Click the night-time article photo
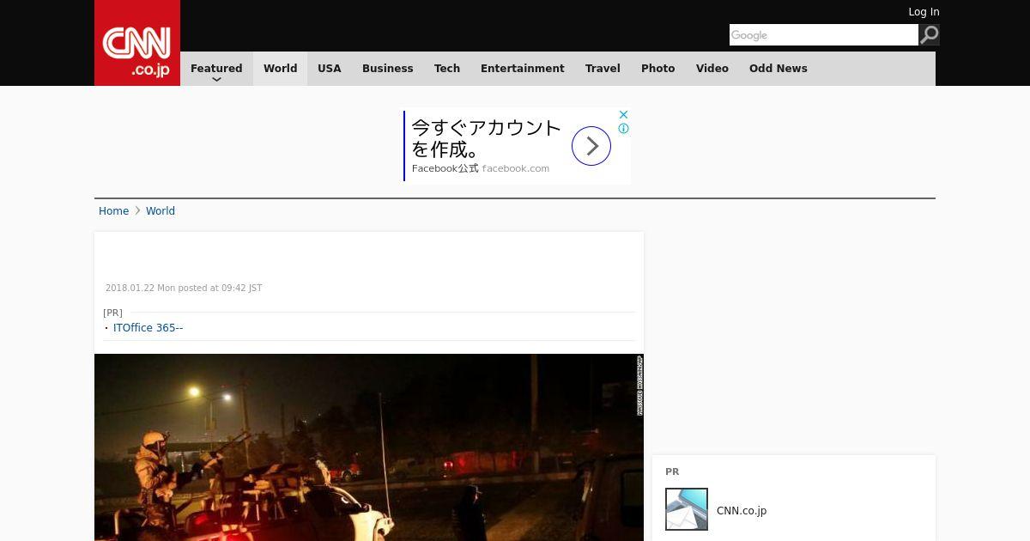 click(369, 447)
